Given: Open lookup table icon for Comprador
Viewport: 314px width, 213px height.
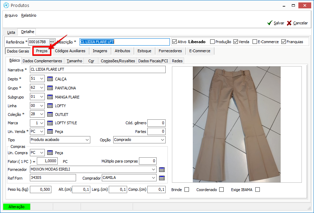Looking at the screenshot, I should 162,178.
